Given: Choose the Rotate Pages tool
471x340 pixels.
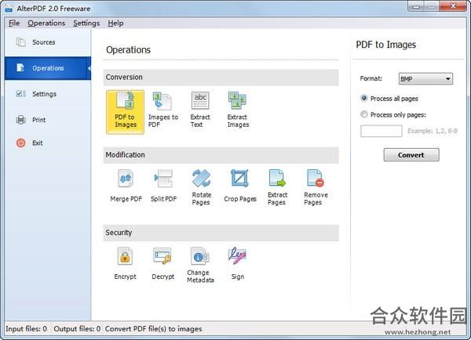Looking at the screenshot, I should pos(201,187).
